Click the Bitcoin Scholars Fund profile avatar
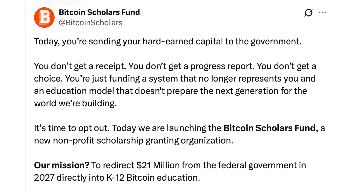The width and height of the screenshot is (351, 192). [44, 18]
